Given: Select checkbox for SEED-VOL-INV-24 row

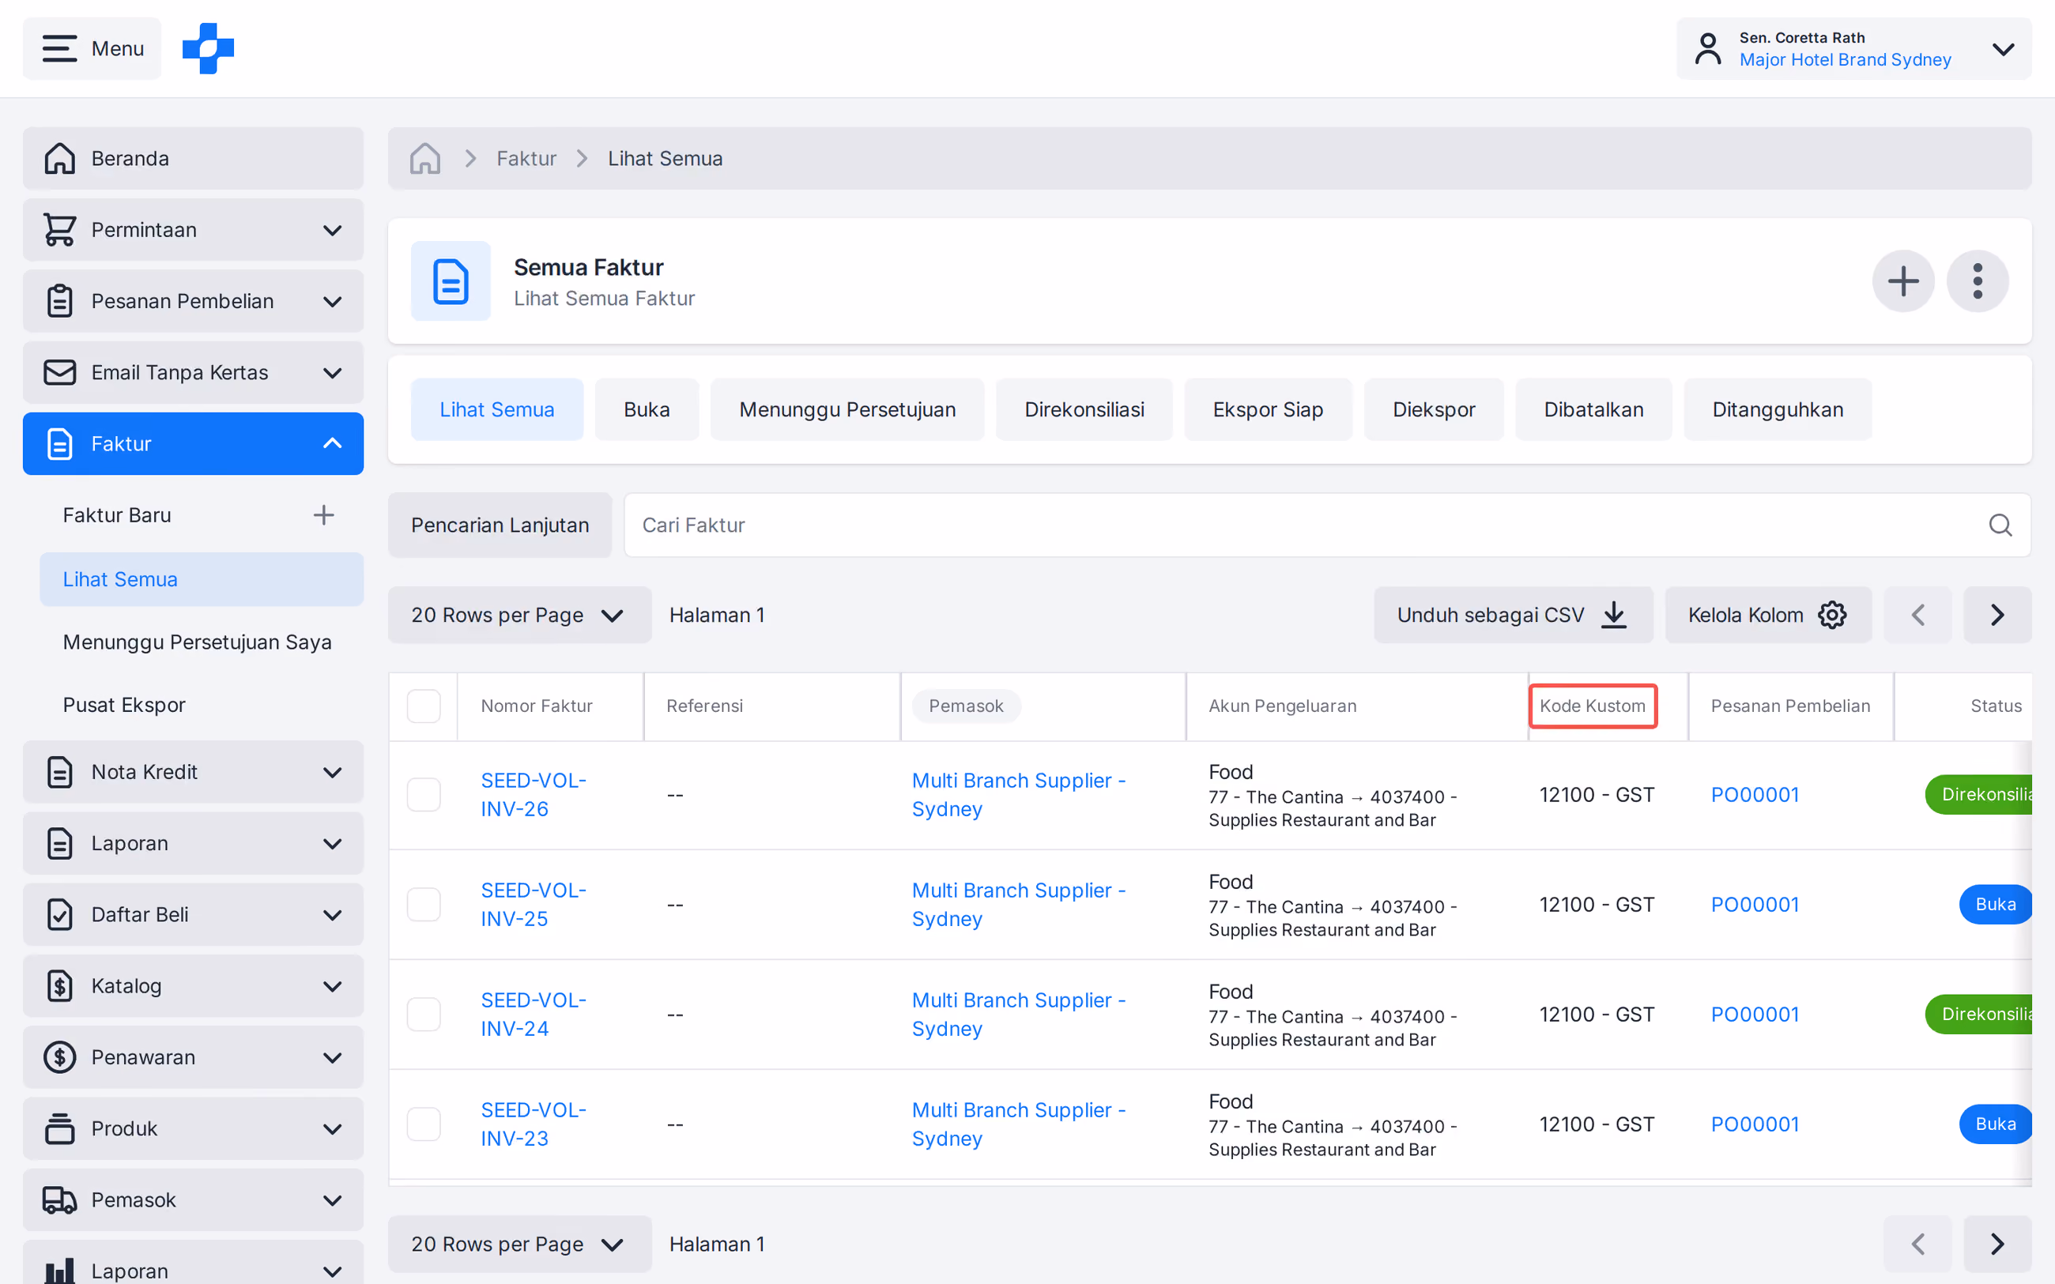Looking at the screenshot, I should tap(424, 1014).
